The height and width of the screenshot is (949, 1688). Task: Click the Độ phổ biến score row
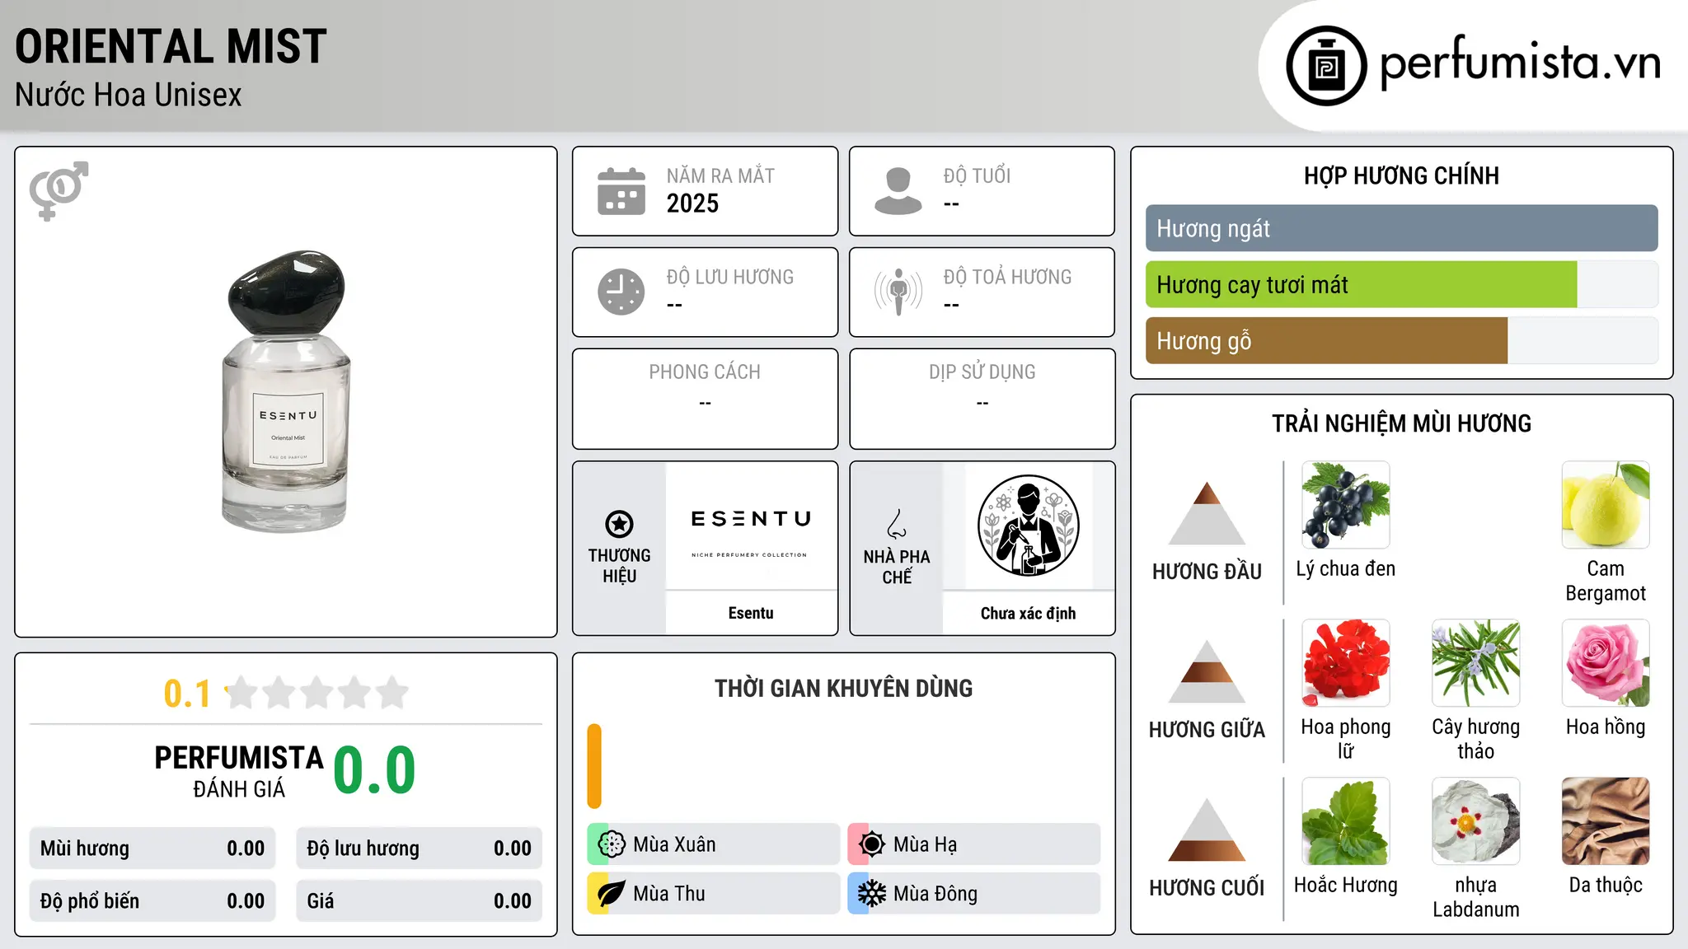pyautogui.click(x=152, y=901)
